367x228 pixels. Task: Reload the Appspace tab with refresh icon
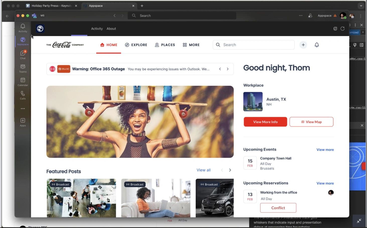[x=342, y=29]
